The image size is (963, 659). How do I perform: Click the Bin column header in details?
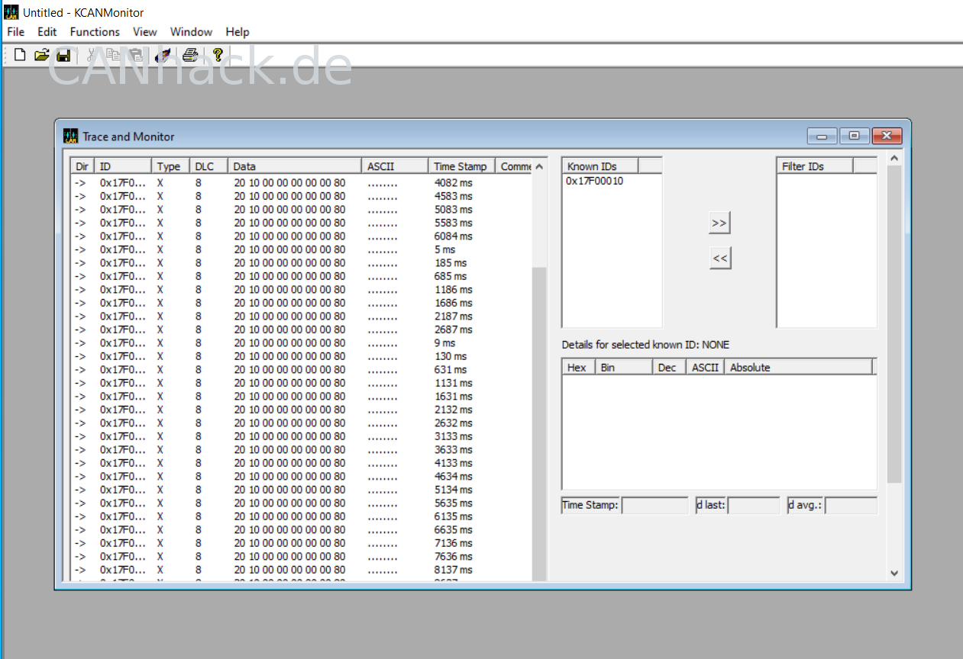point(625,368)
